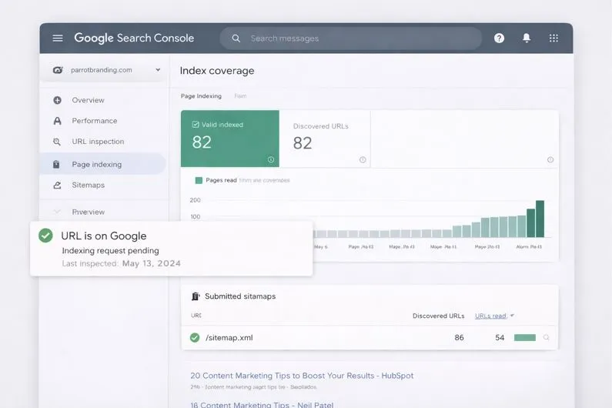Click the Google Search Console logo
Screen dimensions: 612x408
pyautogui.click(x=134, y=38)
